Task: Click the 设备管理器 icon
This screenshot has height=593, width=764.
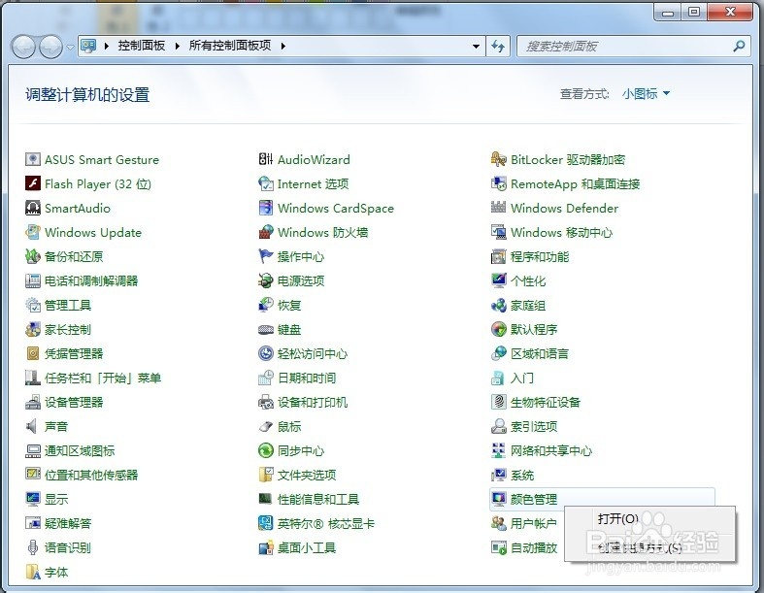Action: pyautogui.click(x=33, y=402)
